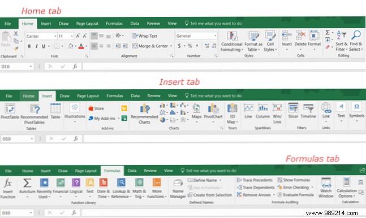Open Conditional Formatting menu

pyautogui.click(x=232, y=41)
